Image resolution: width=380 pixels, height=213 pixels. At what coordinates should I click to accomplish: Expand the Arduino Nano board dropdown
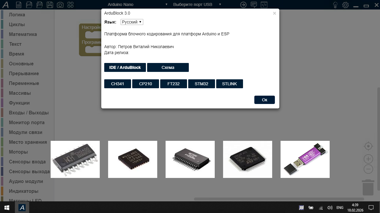(x=138, y=4)
